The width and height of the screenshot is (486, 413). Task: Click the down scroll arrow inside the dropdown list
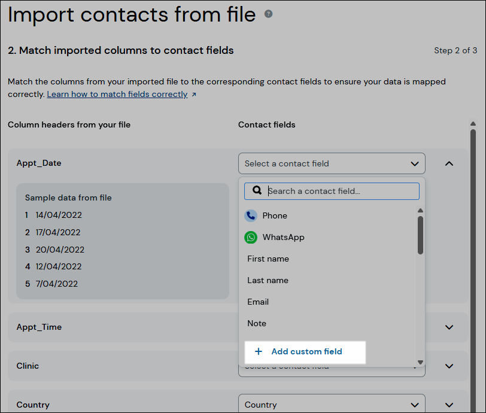(420, 361)
